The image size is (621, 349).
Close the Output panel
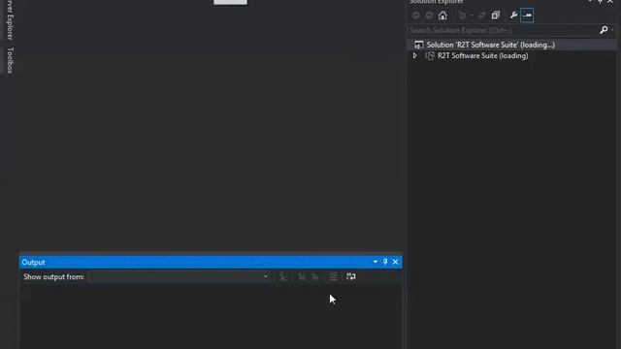(395, 262)
